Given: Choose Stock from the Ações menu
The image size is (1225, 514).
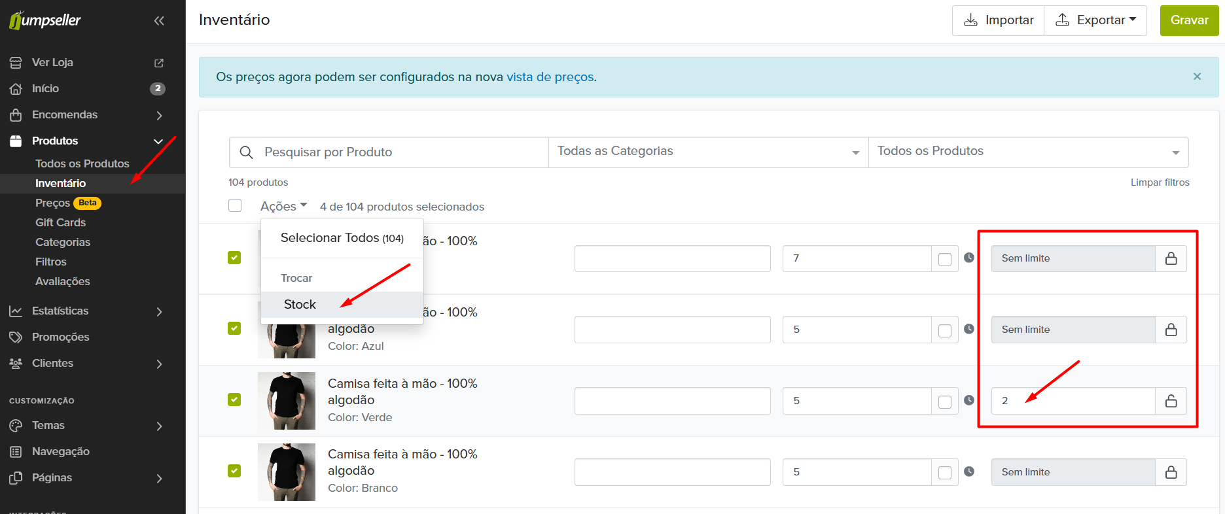Looking at the screenshot, I should pos(300,305).
